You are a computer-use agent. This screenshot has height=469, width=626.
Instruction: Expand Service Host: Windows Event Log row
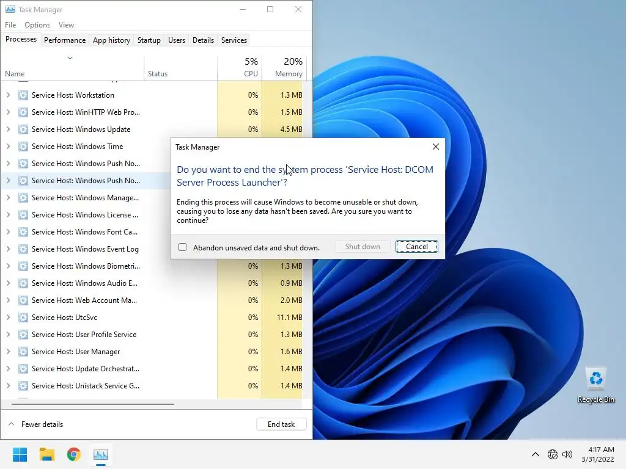tap(9, 249)
